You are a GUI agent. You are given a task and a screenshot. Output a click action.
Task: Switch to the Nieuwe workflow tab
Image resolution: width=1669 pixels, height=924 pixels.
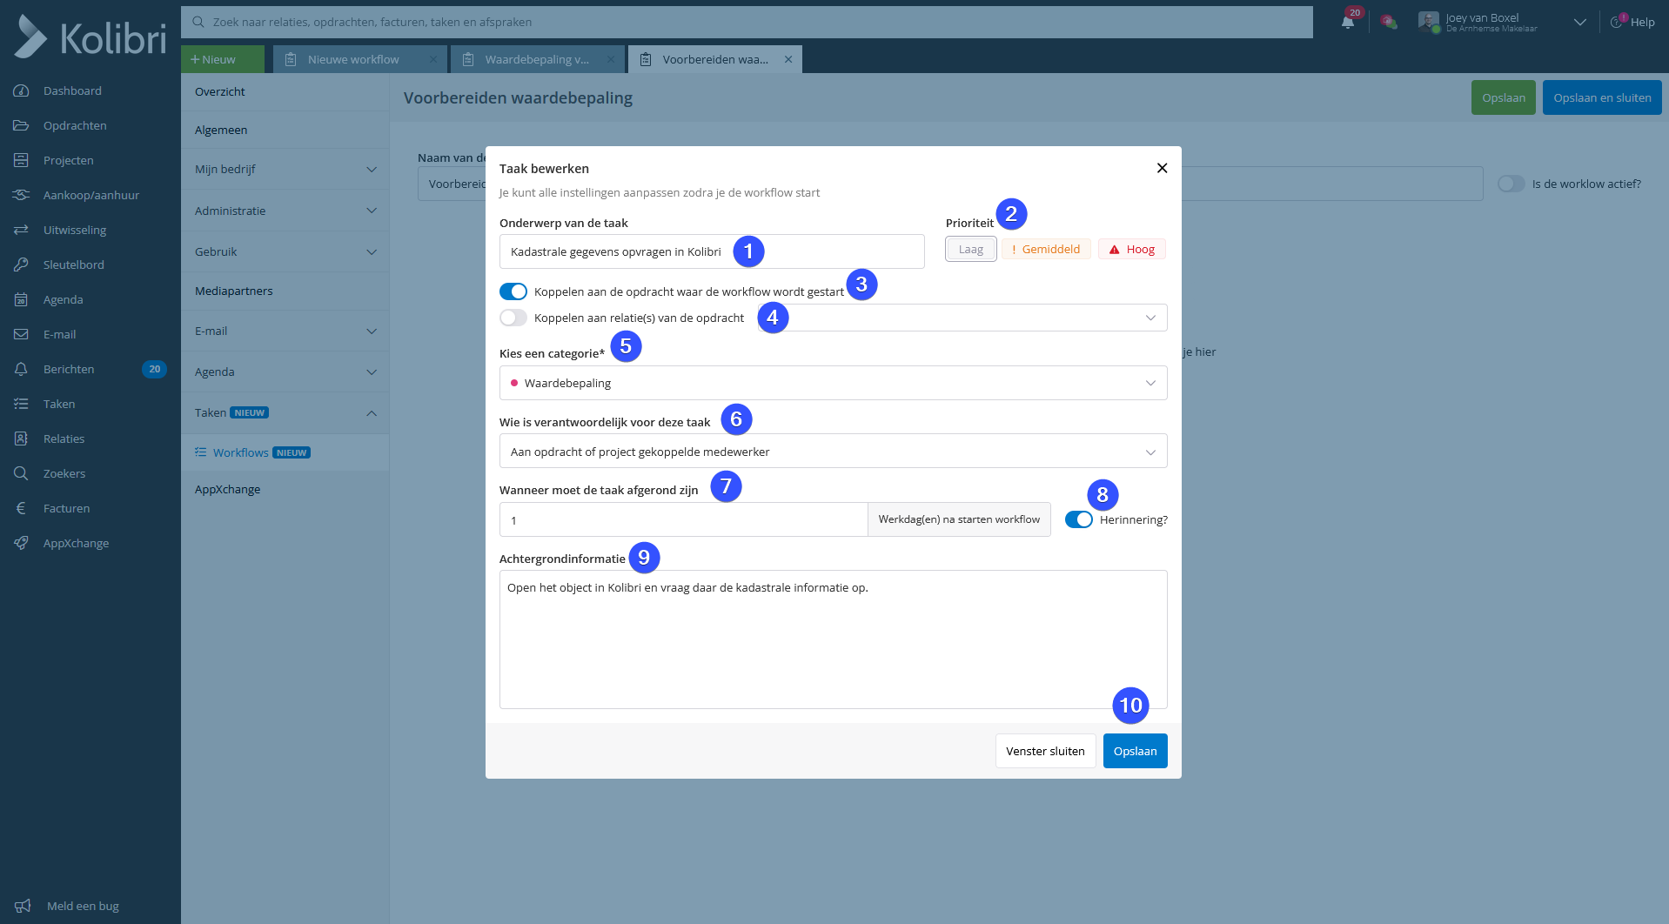pos(353,59)
